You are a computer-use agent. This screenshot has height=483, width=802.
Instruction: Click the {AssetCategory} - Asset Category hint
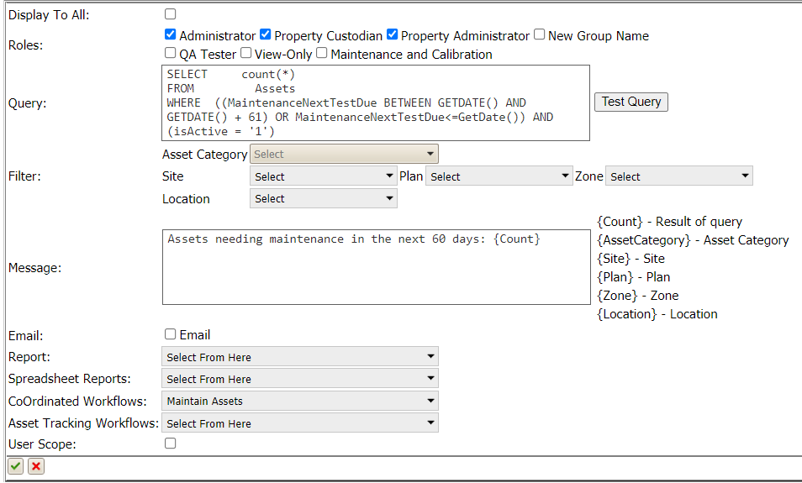[693, 240]
